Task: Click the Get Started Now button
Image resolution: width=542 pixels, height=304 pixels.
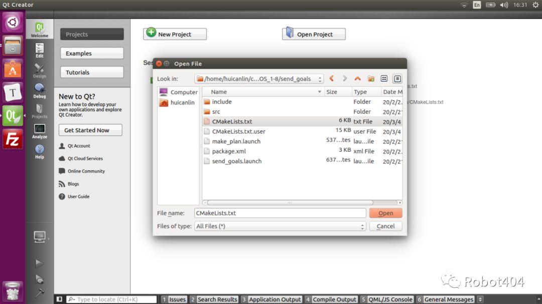Action: [90, 130]
